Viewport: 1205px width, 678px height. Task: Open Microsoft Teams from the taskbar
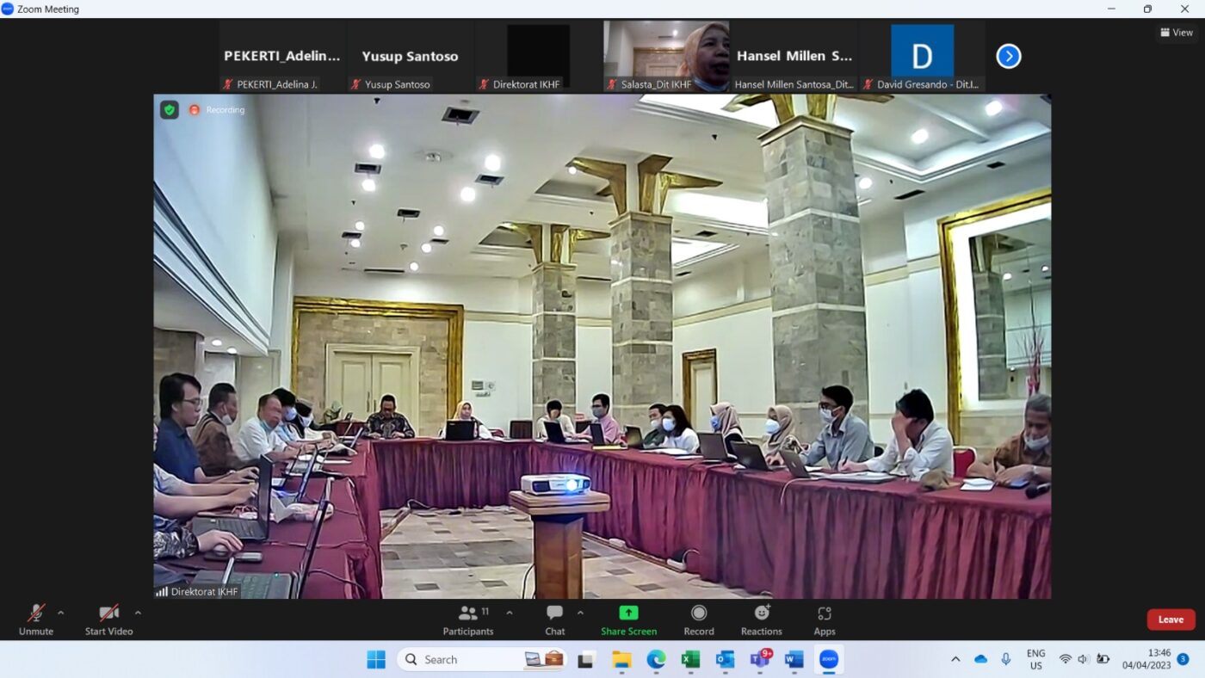tap(759, 659)
